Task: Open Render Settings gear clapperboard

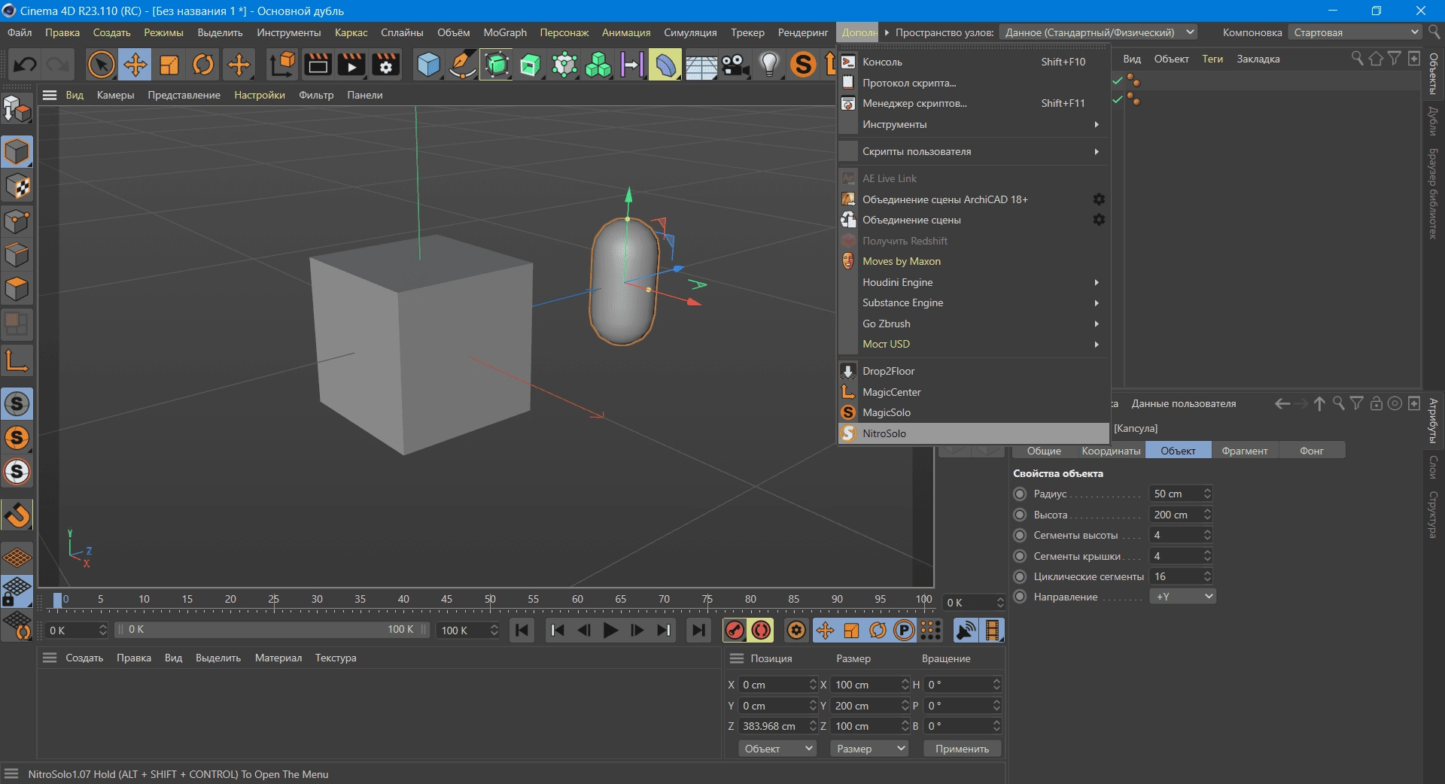Action: coord(386,65)
